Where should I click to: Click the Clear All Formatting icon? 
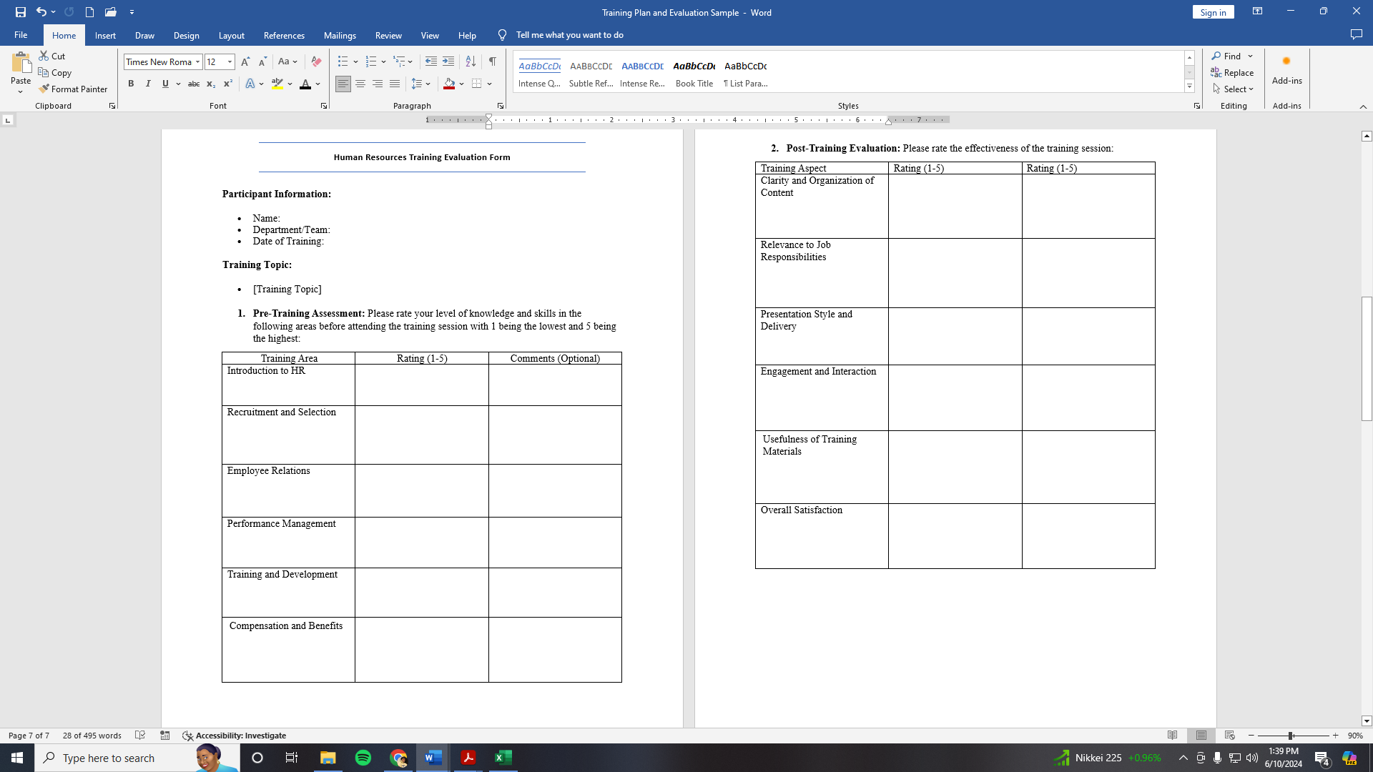pyautogui.click(x=316, y=62)
